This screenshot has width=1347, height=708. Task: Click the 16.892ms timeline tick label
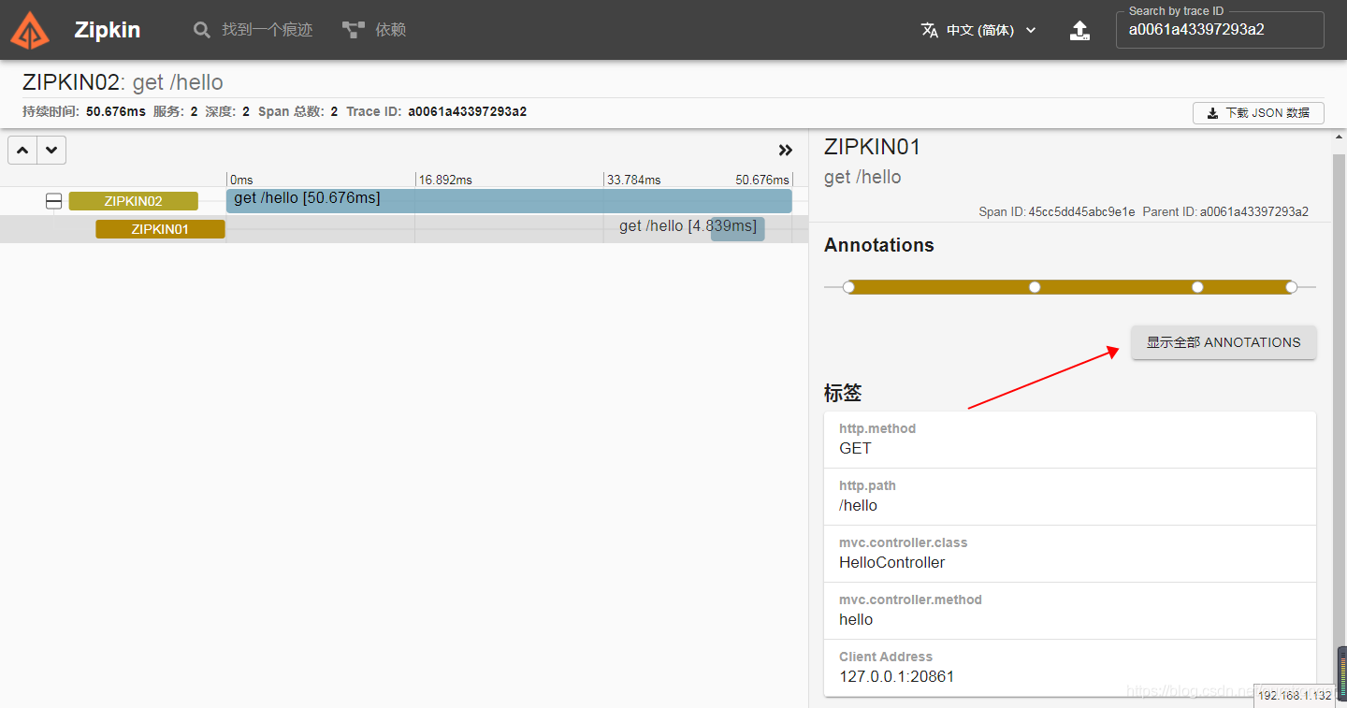[445, 180]
